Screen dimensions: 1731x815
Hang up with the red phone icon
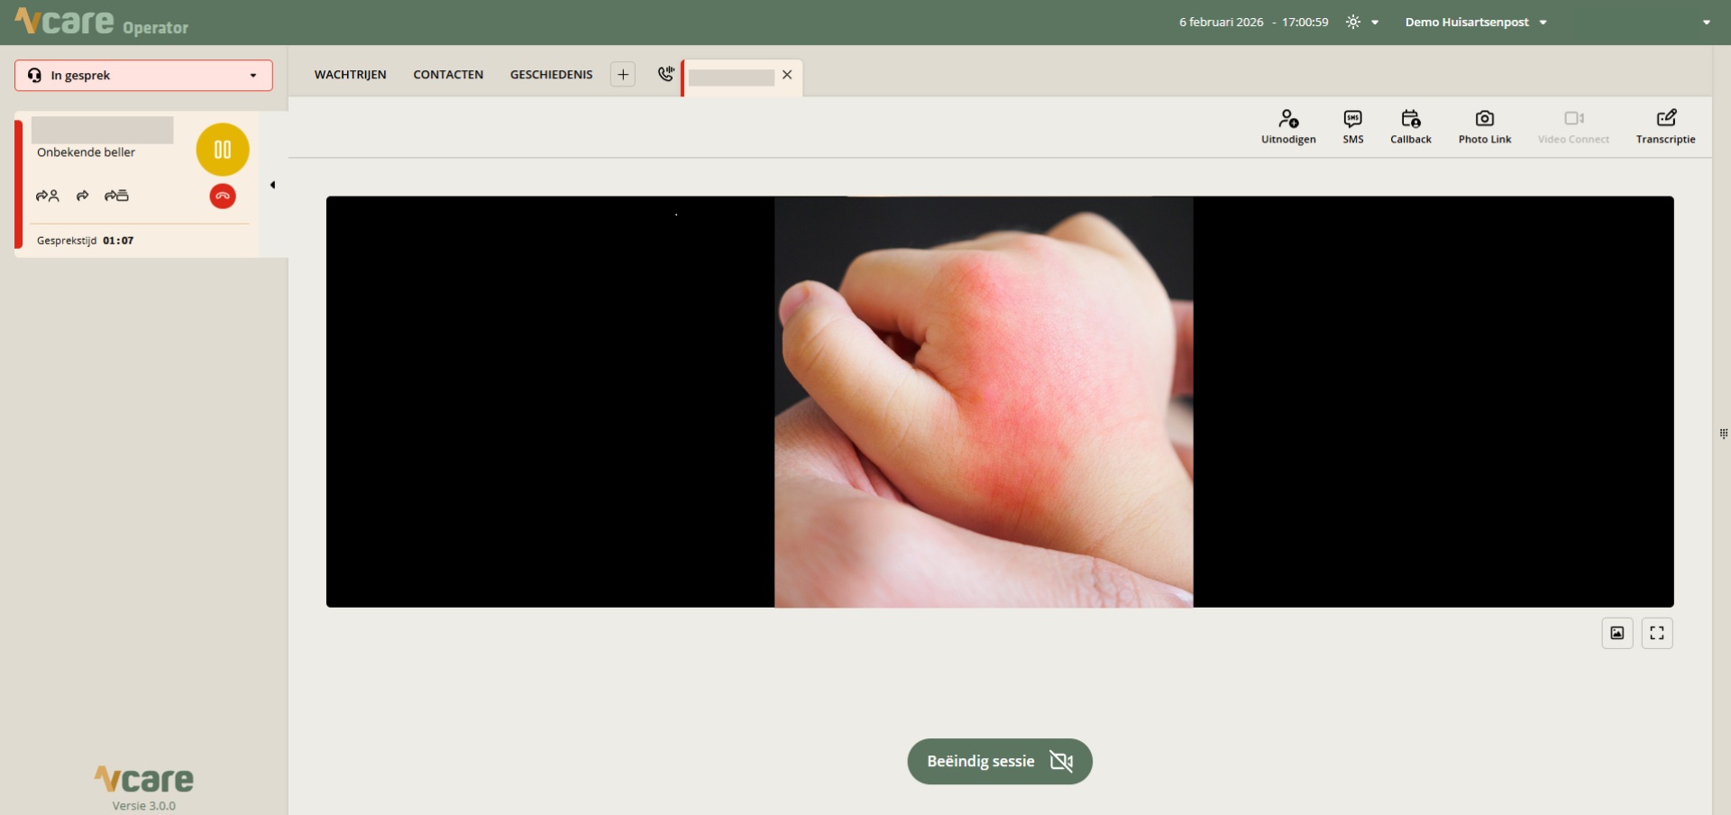pos(223,196)
